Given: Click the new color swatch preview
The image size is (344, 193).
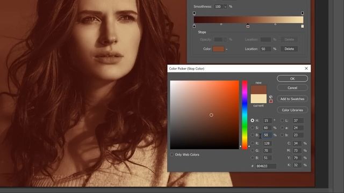Looking at the screenshot, I should [x=259, y=90].
